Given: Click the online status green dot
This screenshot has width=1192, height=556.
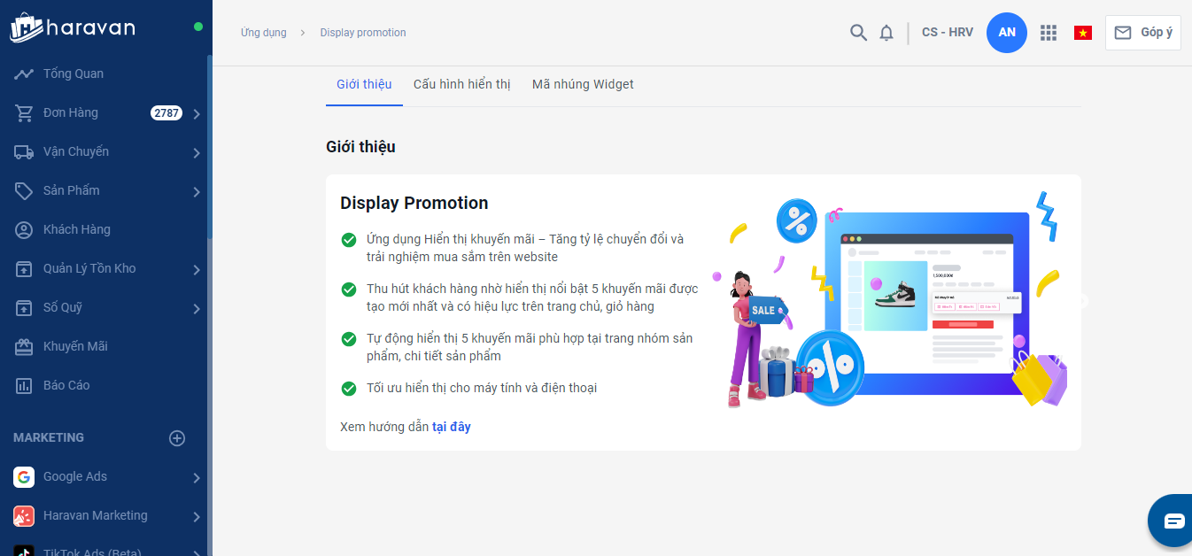Looking at the screenshot, I should [x=198, y=27].
